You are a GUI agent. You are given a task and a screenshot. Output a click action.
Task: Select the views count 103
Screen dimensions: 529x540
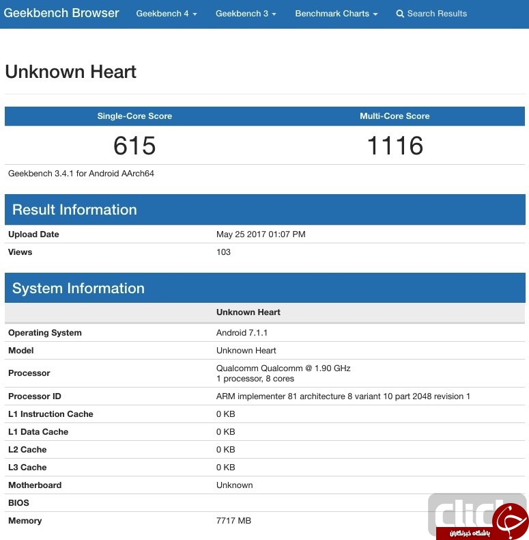[223, 252]
